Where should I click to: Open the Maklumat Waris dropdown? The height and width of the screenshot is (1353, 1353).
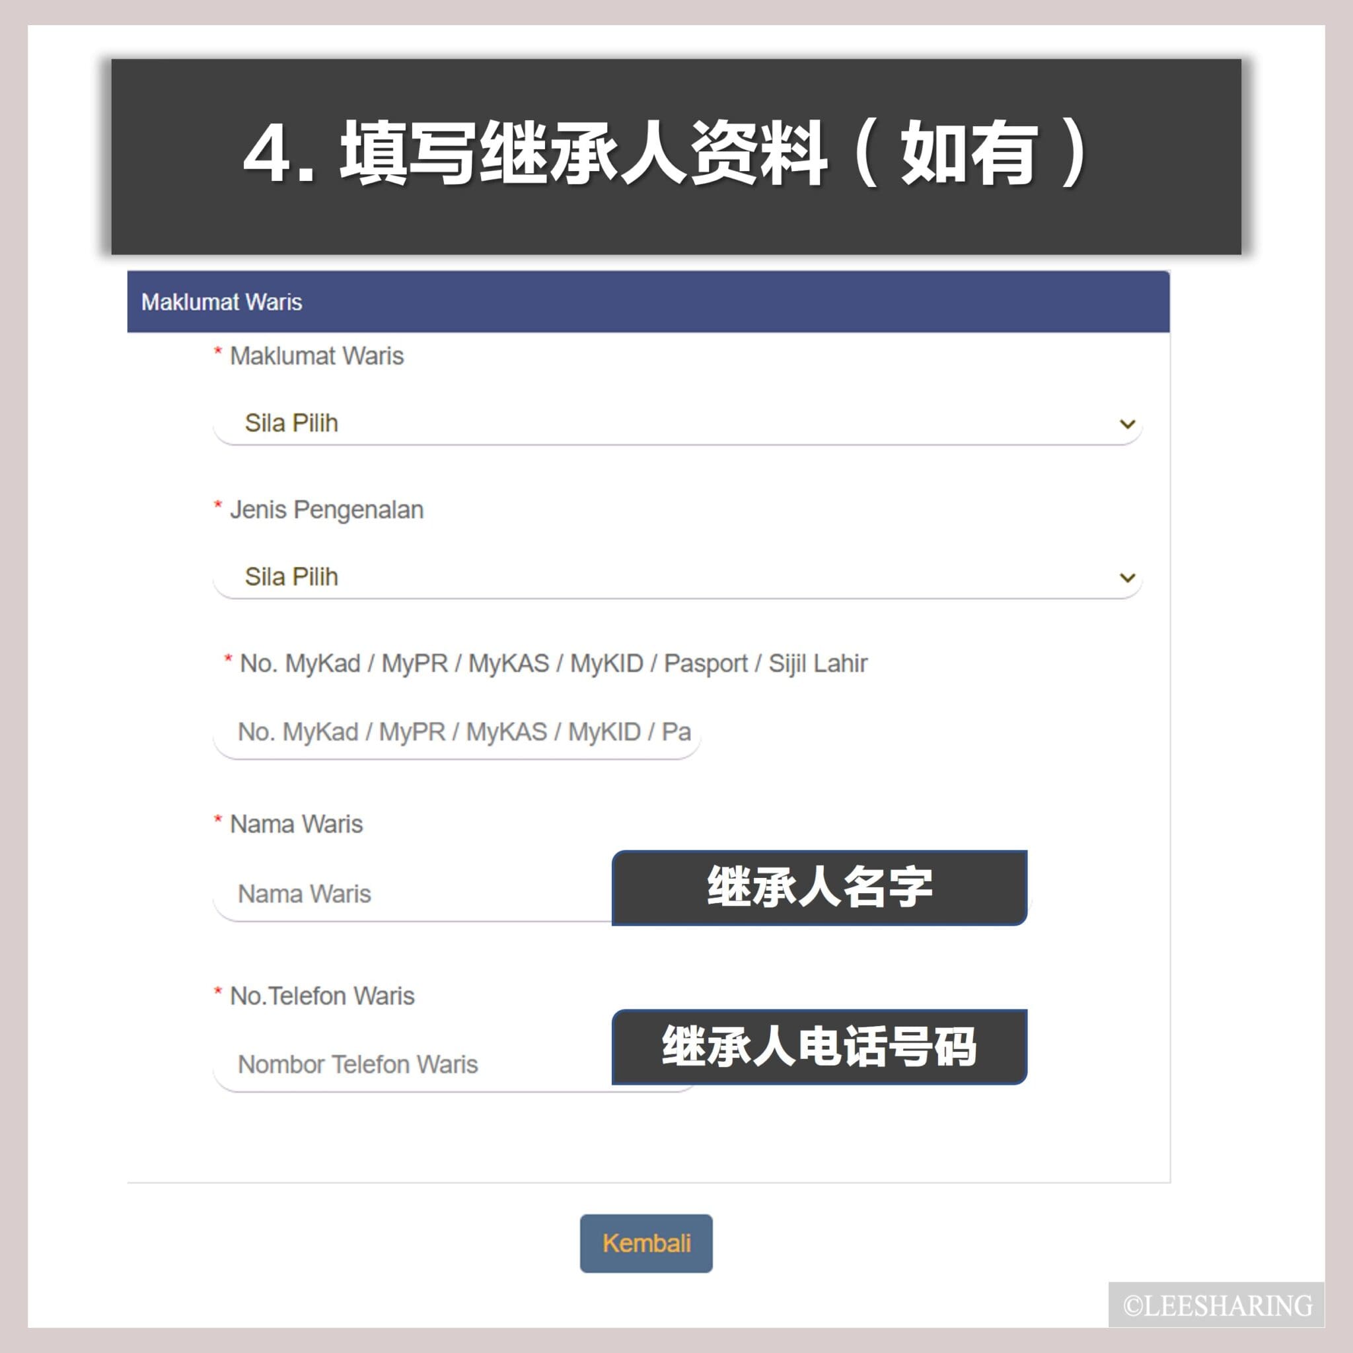coord(677,423)
